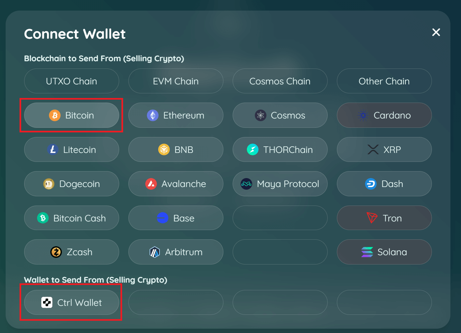Click the Bitcoin logo icon
461x333 pixels.
point(55,116)
